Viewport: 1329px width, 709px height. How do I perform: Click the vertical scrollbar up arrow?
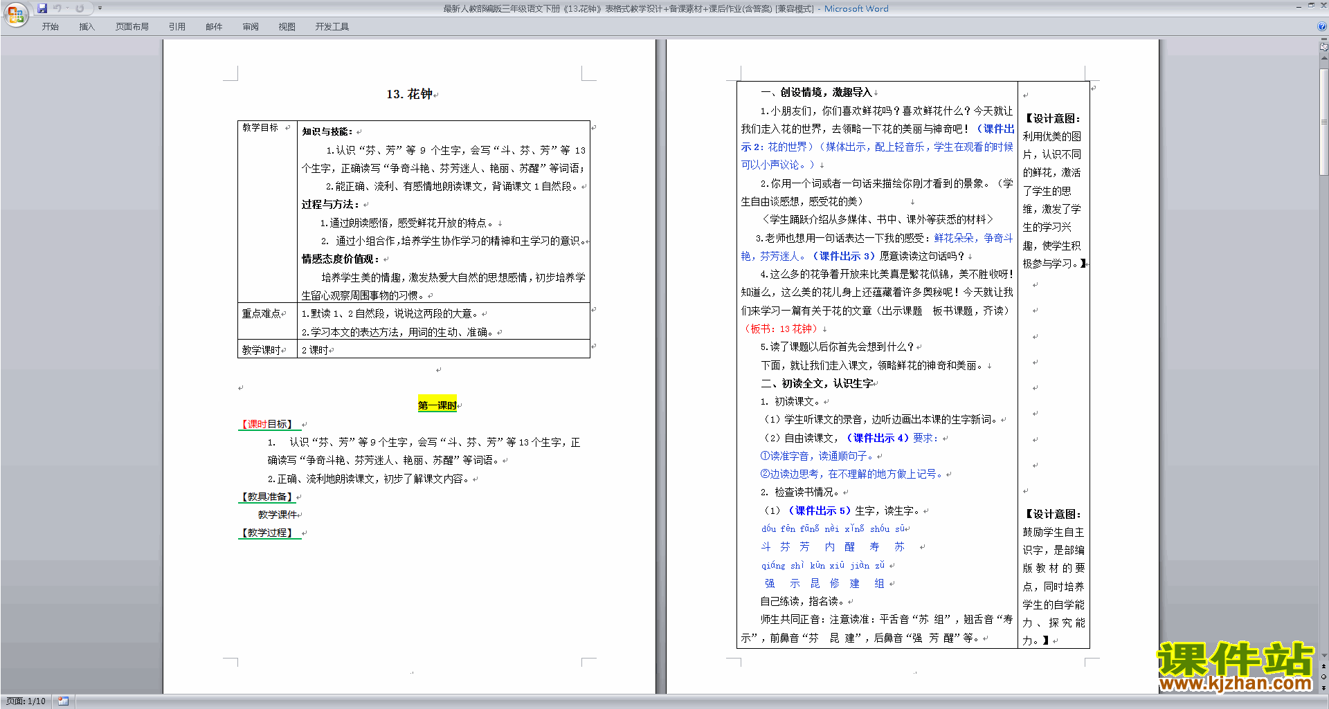coord(1323,58)
